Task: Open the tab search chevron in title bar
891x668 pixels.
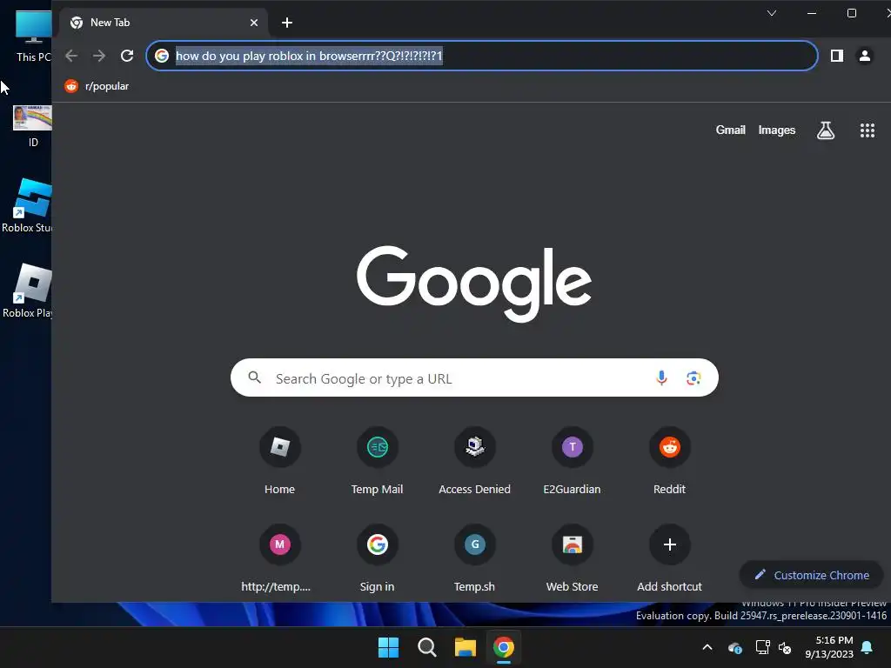Action: [772, 13]
